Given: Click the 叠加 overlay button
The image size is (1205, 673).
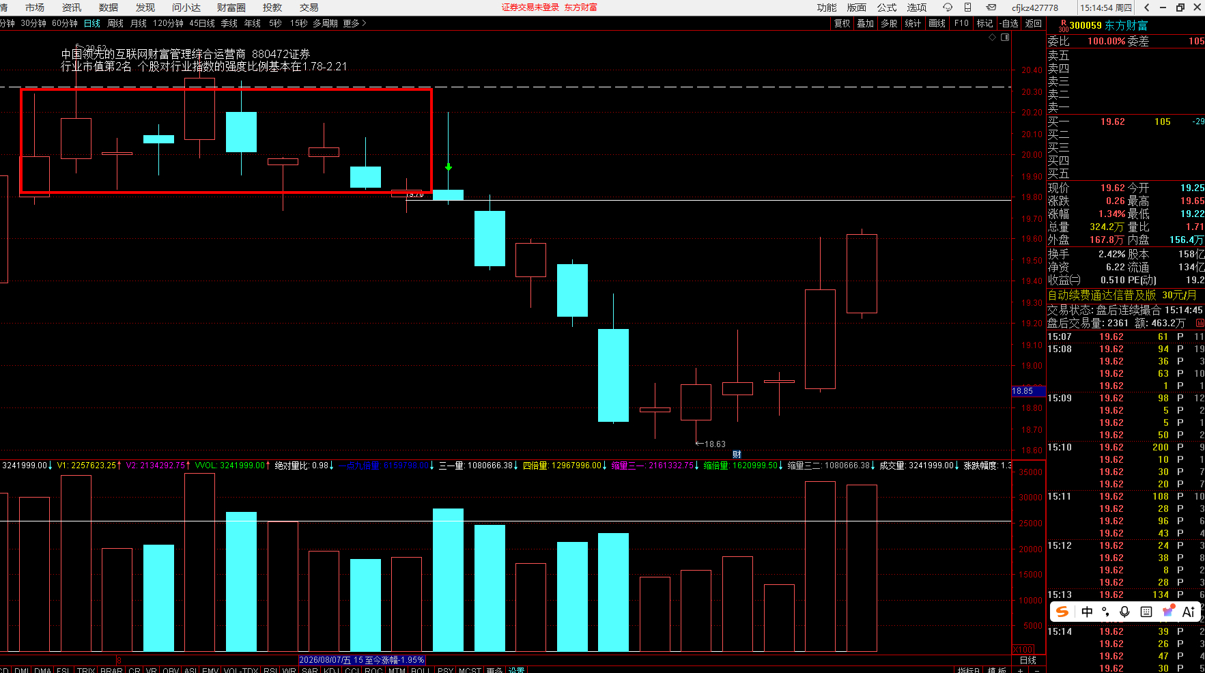Looking at the screenshot, I should (866, 23).
